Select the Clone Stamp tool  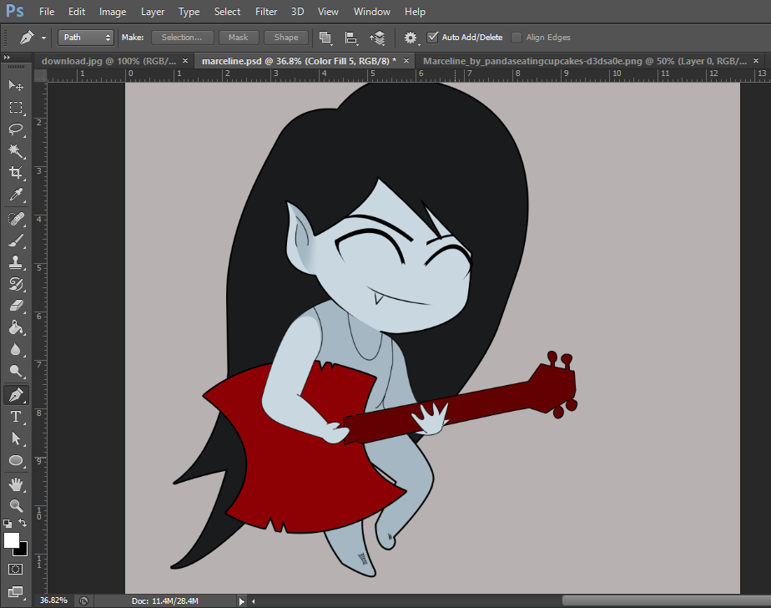click(16, 262)
